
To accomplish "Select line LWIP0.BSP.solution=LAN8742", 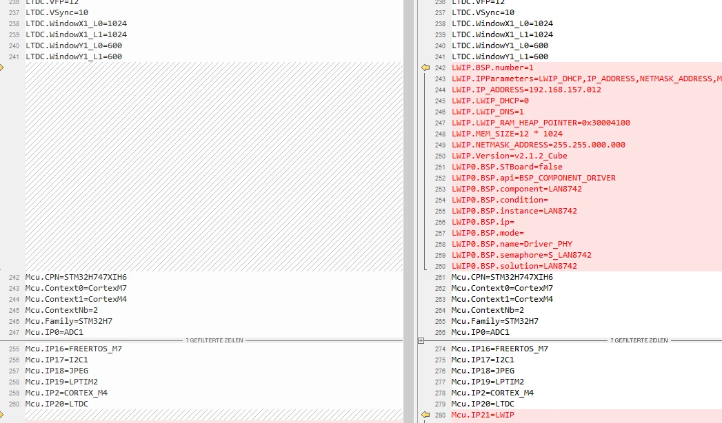I will coord(514,266).
